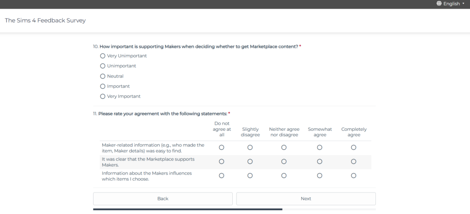Click the 'Neither agree nor disagree' column header
Image resolution: width=470 pixels, height=214 pixels.
[x=284, y=132]
